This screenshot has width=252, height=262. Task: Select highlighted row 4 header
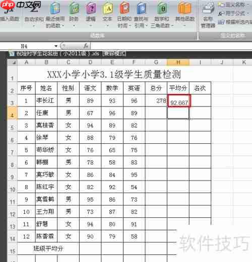pyautogui.click(x=13, y=113)
